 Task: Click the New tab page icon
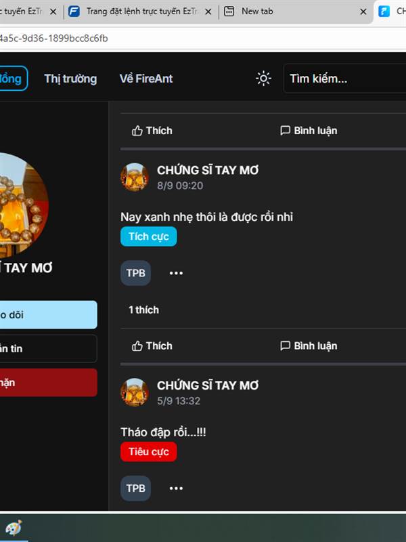[x=229, y=12]
